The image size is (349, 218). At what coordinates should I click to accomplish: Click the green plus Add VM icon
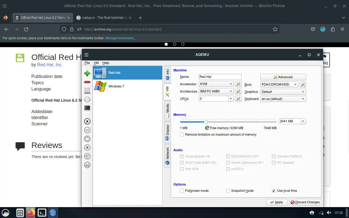click(x=87, y=73)
